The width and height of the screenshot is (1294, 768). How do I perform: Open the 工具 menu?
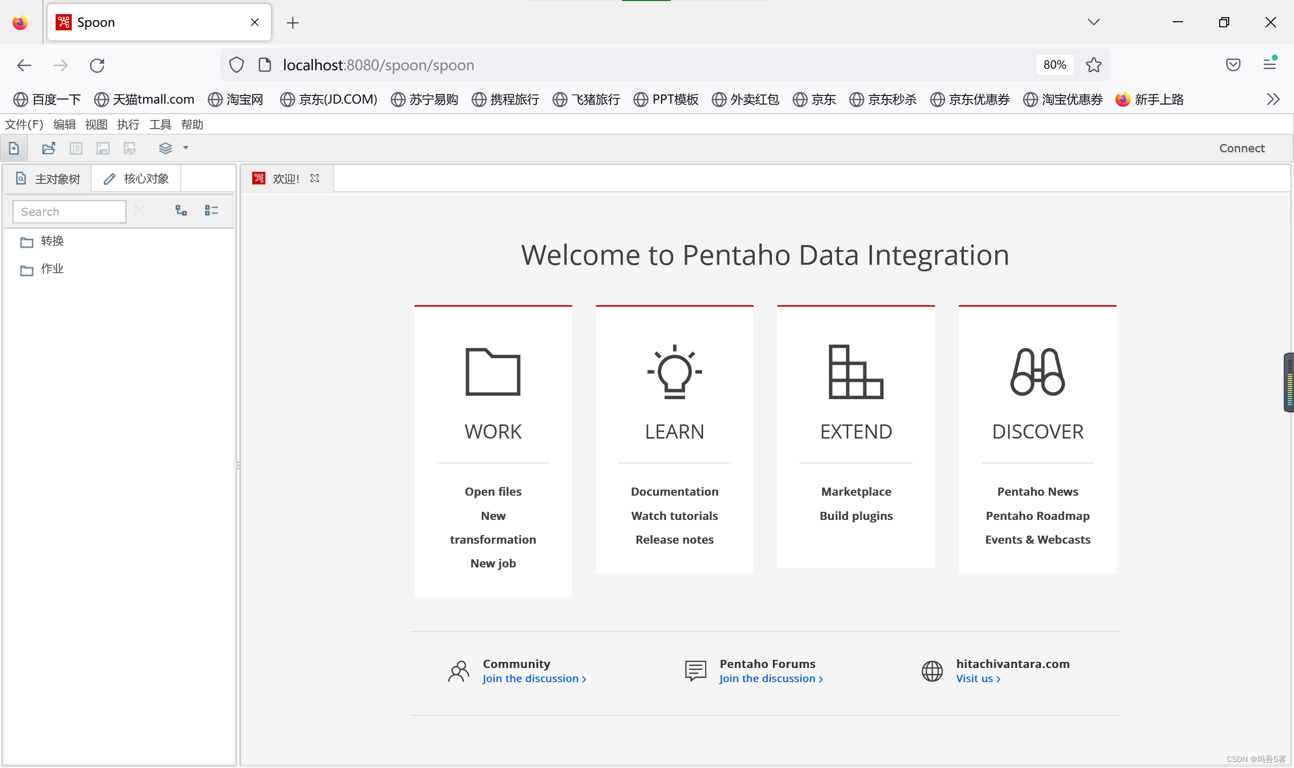pyautogui.click(x=160, y=125)
